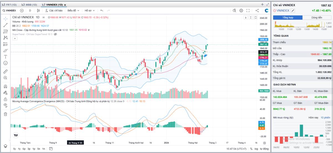
Task: Click the maximize pane button
Action: tap(256, 17)
